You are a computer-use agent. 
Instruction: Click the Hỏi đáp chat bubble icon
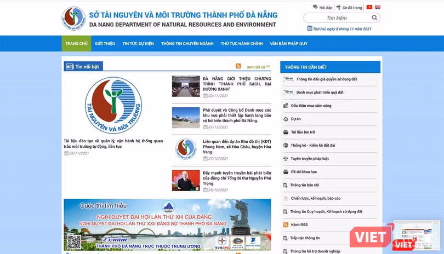pos(315,8)
